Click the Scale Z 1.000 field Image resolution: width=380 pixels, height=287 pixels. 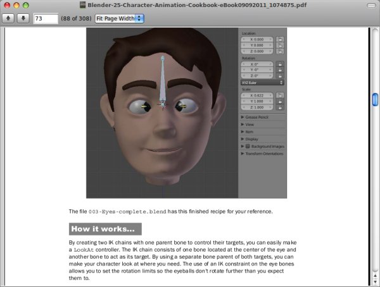257,107
